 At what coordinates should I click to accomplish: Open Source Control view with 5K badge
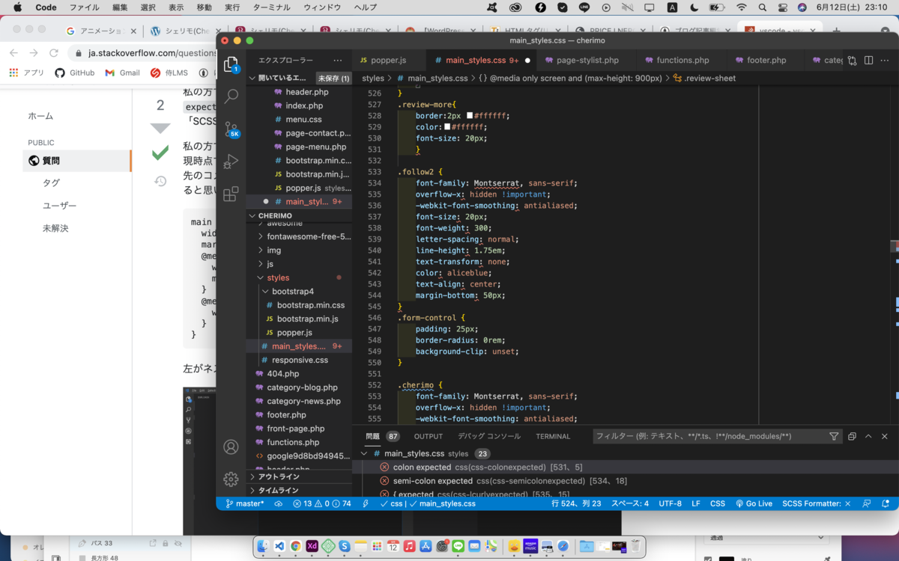pyautogui.click(x=231, y=130)
